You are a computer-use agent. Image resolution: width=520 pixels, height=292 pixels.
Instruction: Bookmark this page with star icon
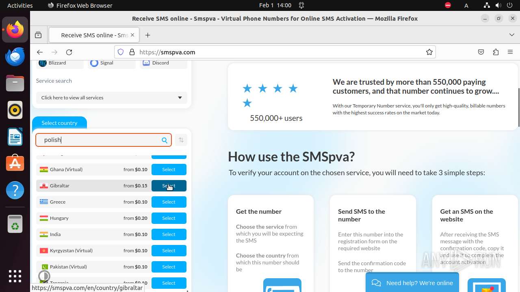tap(429, 52)
